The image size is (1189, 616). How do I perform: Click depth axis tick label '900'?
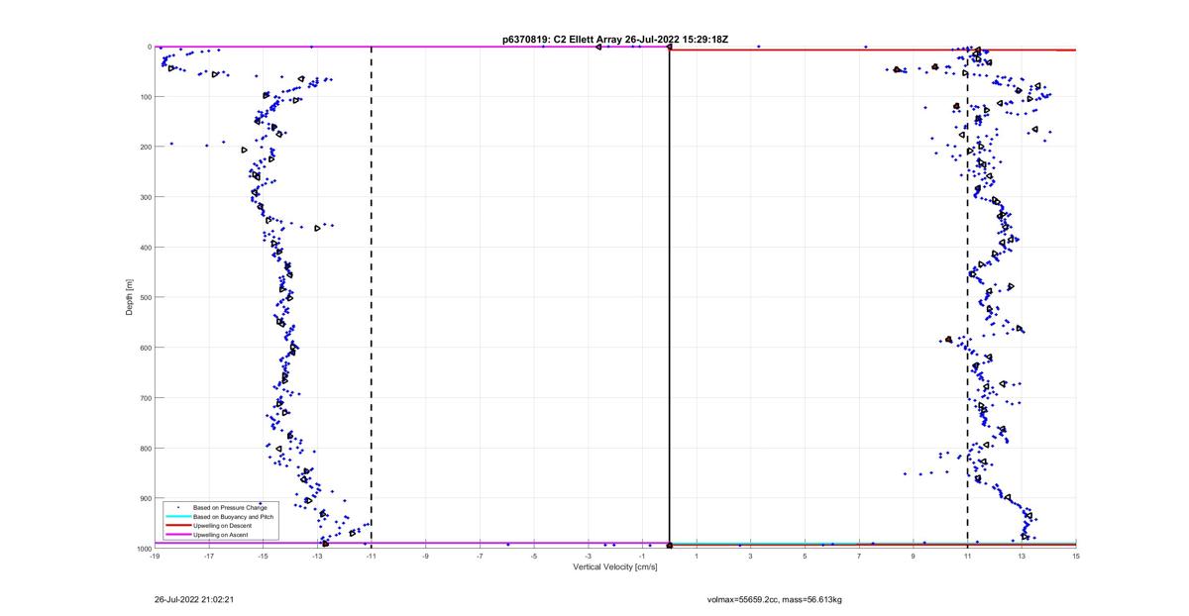point(145,498)
